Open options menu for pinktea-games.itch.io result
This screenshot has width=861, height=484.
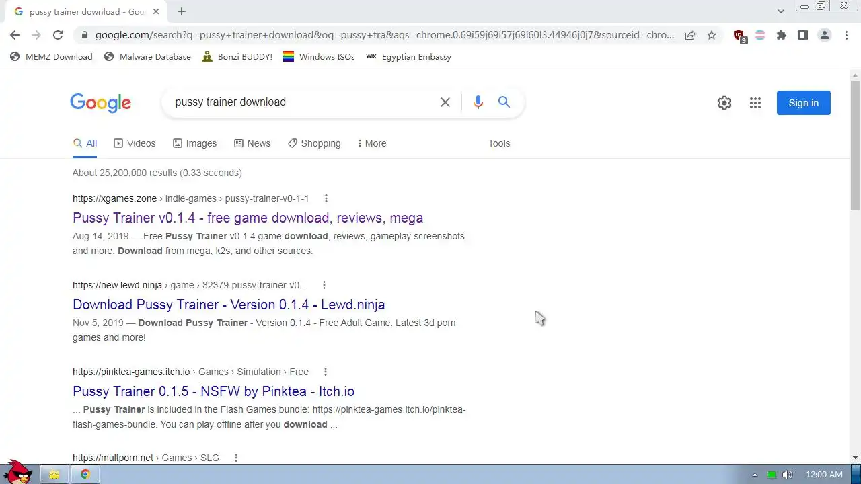pos(326,372)
